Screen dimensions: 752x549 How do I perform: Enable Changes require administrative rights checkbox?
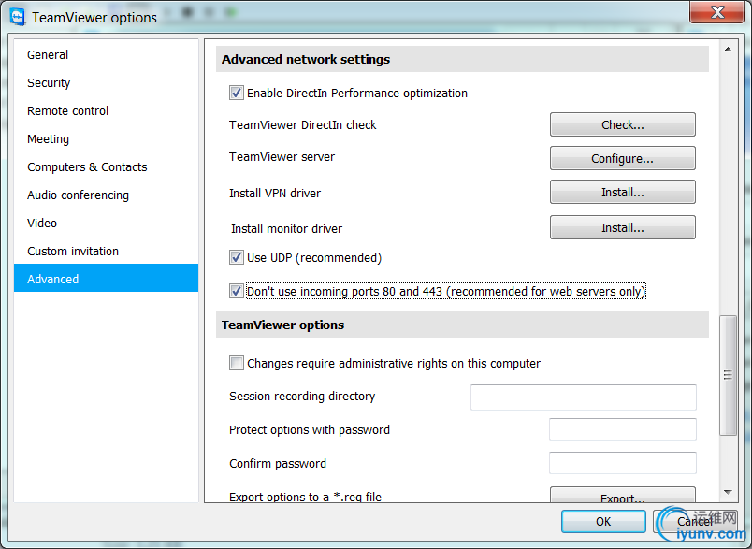click(x=236, y=363)
